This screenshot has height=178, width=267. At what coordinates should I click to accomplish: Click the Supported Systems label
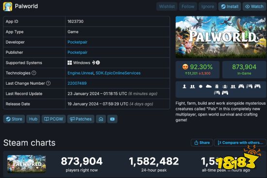(24, 63)
